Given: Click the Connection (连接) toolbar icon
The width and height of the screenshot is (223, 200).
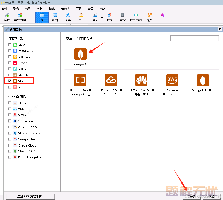Looking at the screenshot, I should click(x=7, y=17).
